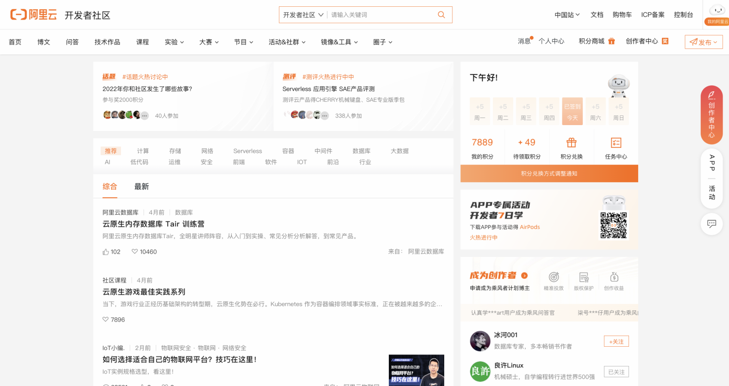This screenshot has width=729, height=386.
Task: Click the 版权保护 icon
Action: coord(584,277)
